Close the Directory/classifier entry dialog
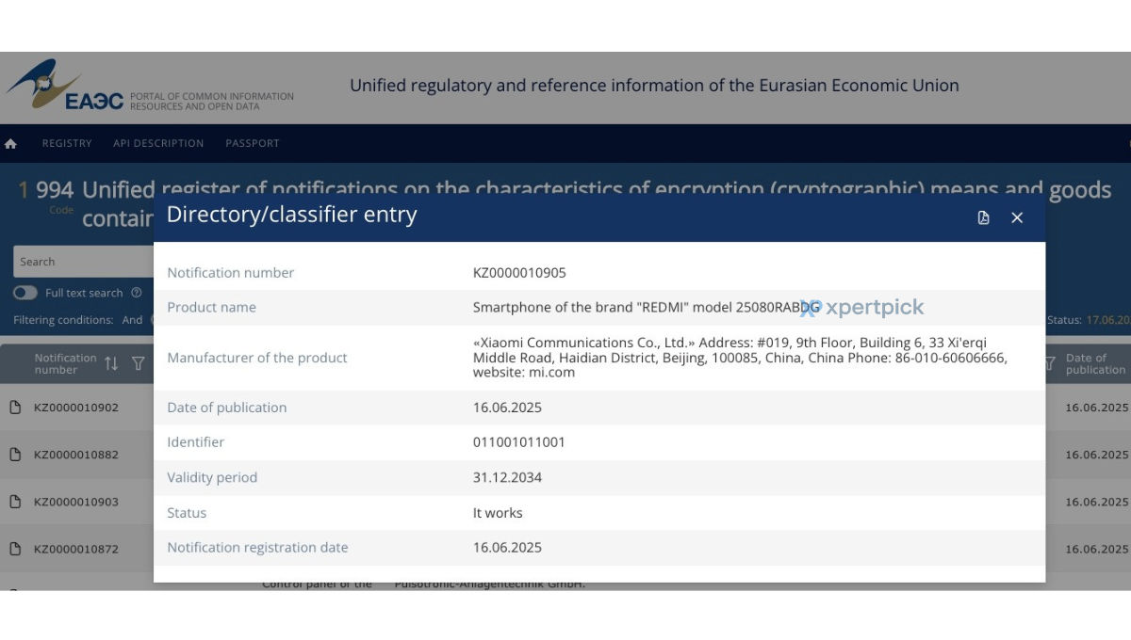Image resolution: width=1131 pixels, height=640 pixels. (1017, 217)
